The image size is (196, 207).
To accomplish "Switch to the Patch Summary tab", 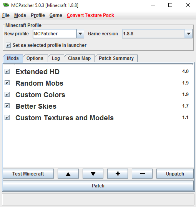I will coord(116,58).
